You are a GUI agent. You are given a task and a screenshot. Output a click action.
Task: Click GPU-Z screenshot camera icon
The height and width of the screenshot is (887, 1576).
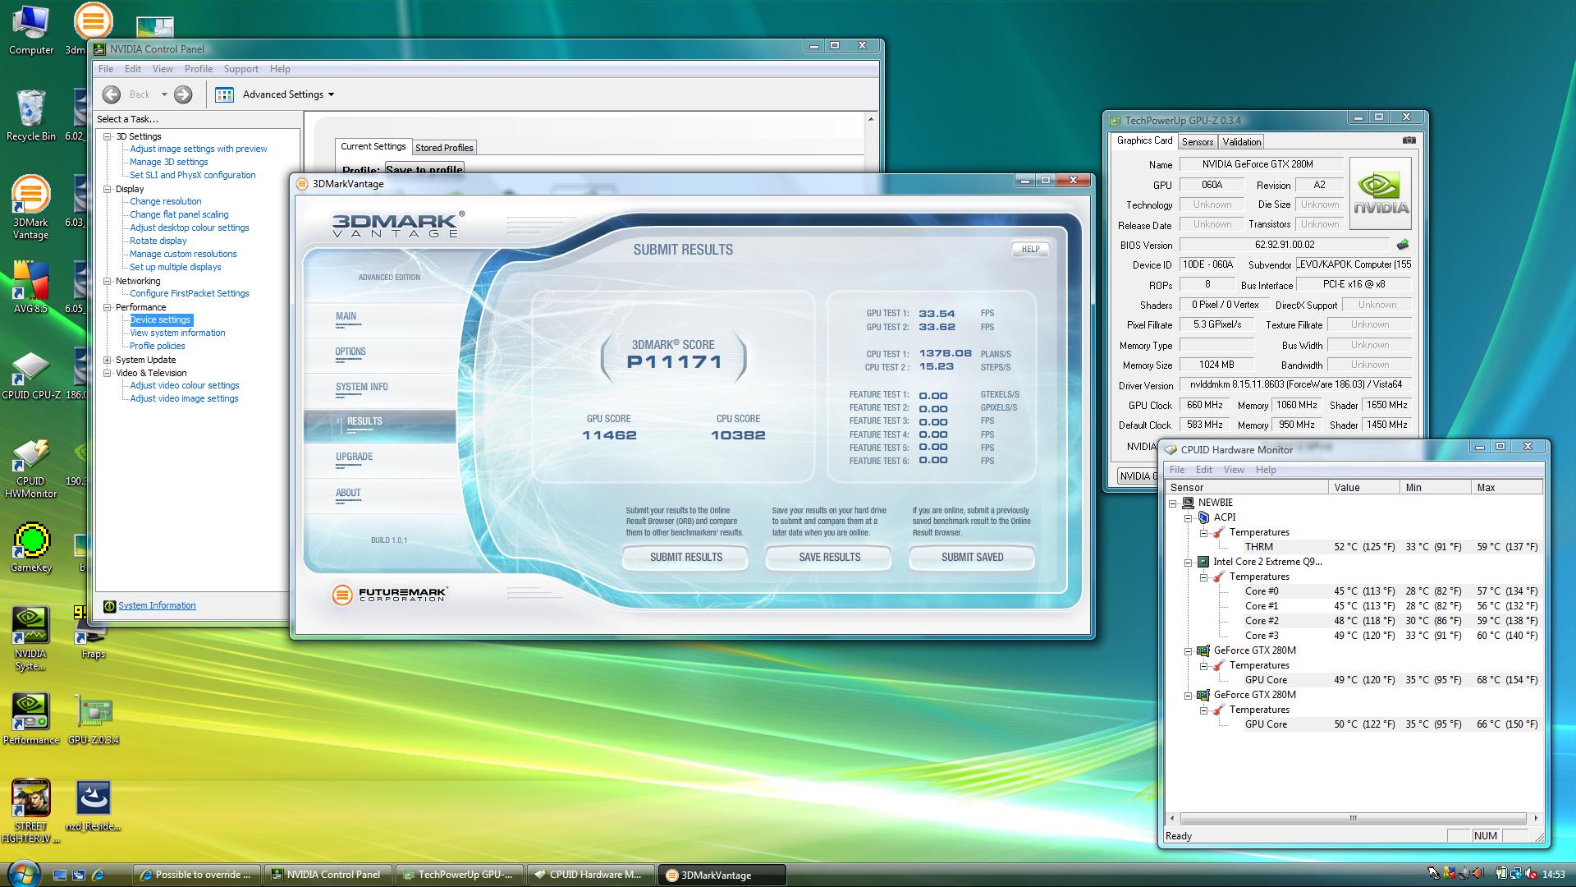click(1409, 140)
